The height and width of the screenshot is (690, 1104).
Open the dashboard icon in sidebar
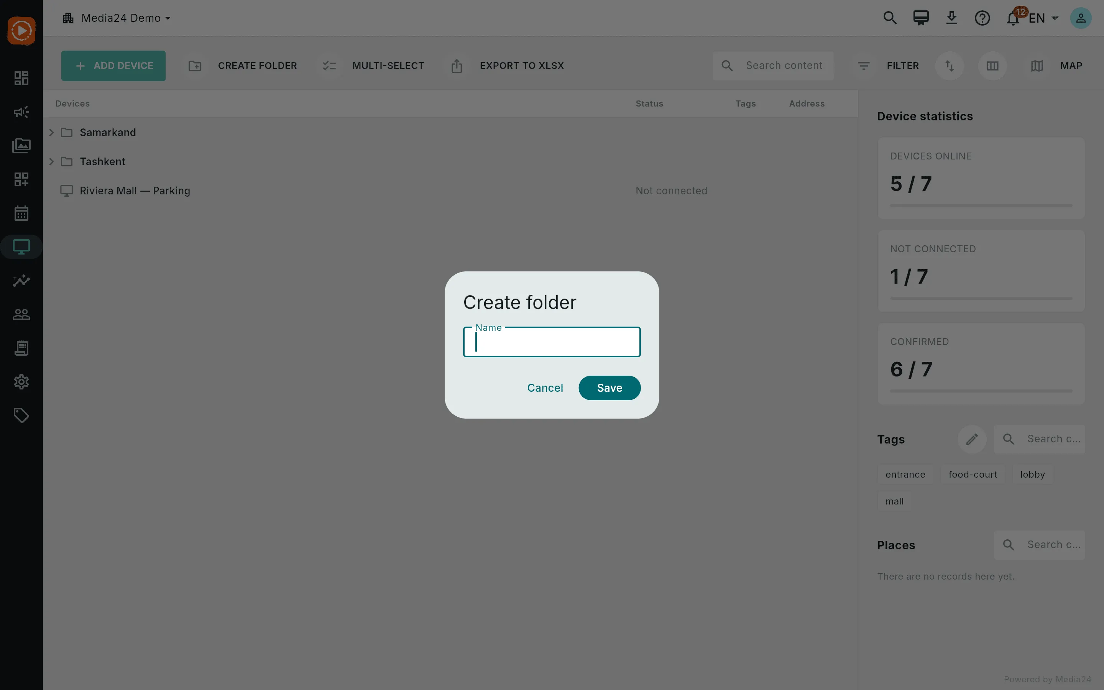pyautogui.click(x=21, y=78)
